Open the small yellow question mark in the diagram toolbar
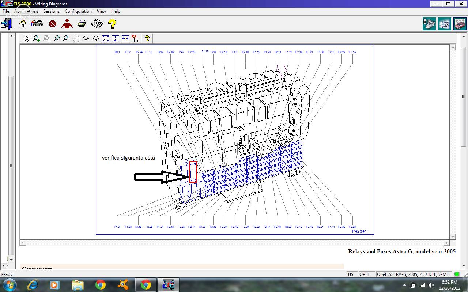Image resolution: width=468 pixels, height=292 pixels. coord(147,38)
